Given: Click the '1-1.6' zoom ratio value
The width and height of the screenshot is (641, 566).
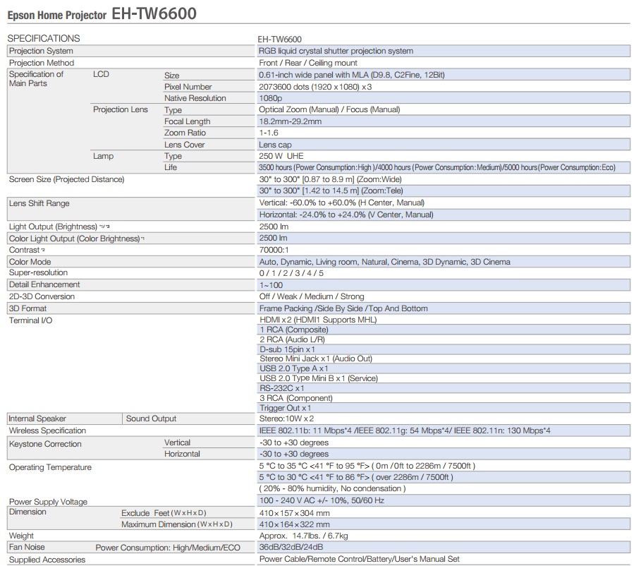Looking at the screenshot, I should coord(269,133).
